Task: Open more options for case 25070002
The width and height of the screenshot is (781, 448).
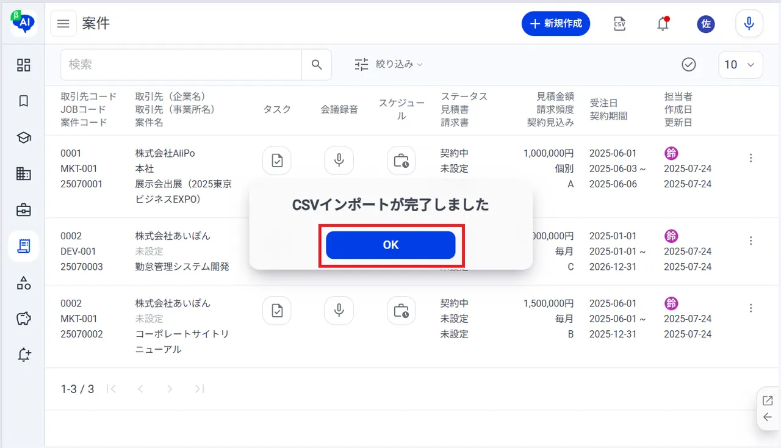Action: (751, 308)
